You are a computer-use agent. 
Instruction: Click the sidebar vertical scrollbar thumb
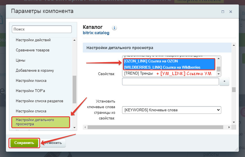pyautogui.click(x=75, y=90)
